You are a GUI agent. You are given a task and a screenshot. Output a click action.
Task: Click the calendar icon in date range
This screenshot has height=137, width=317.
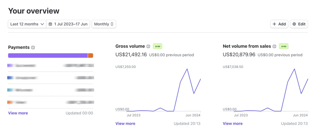tap(50, 24)
